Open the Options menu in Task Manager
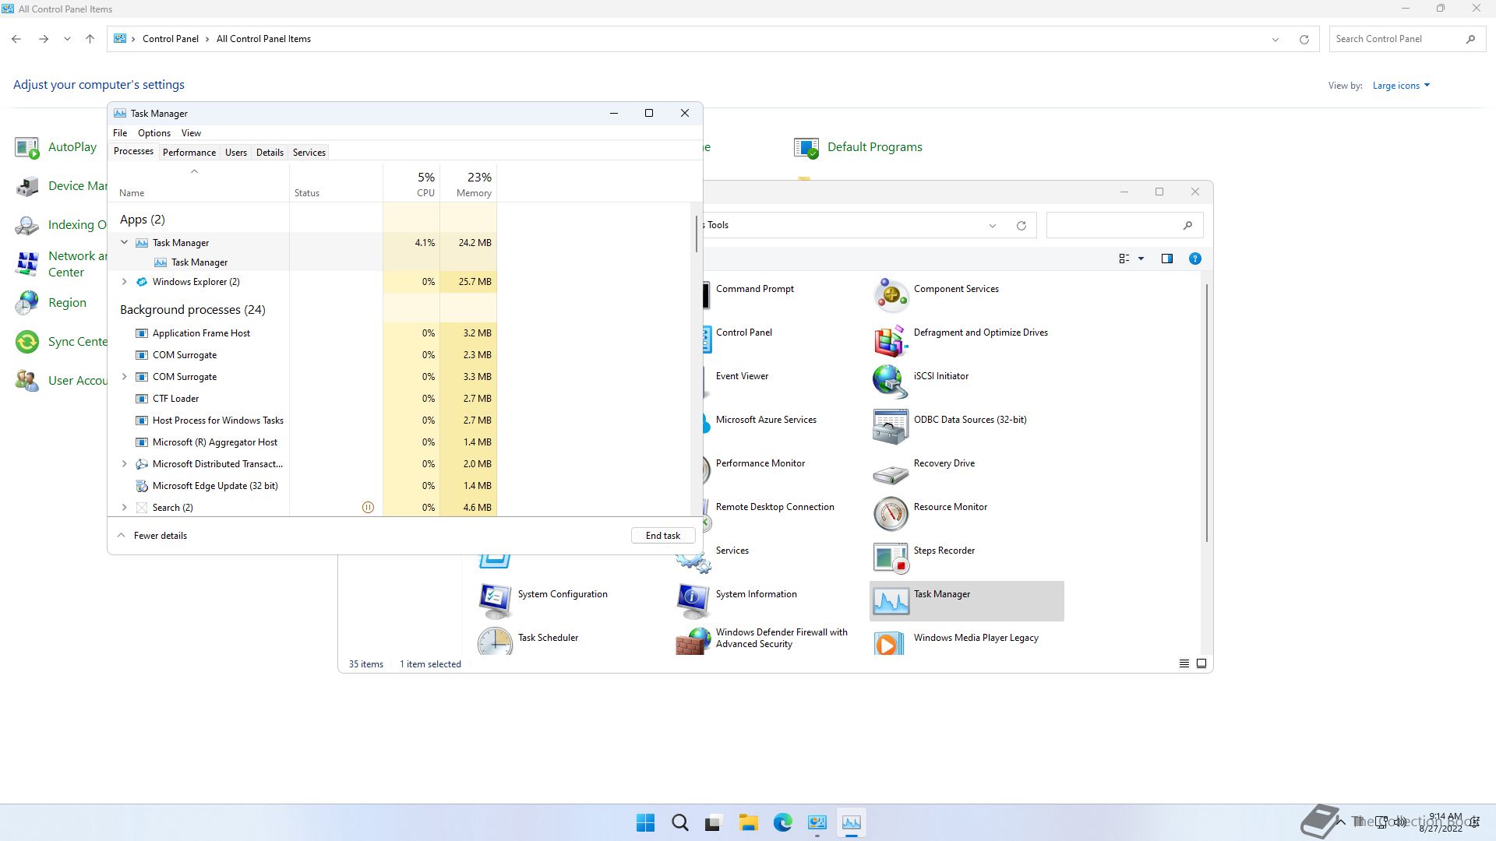Image resolution: width=1496 pixels, height=841 pixels. (x=153, y=133)
